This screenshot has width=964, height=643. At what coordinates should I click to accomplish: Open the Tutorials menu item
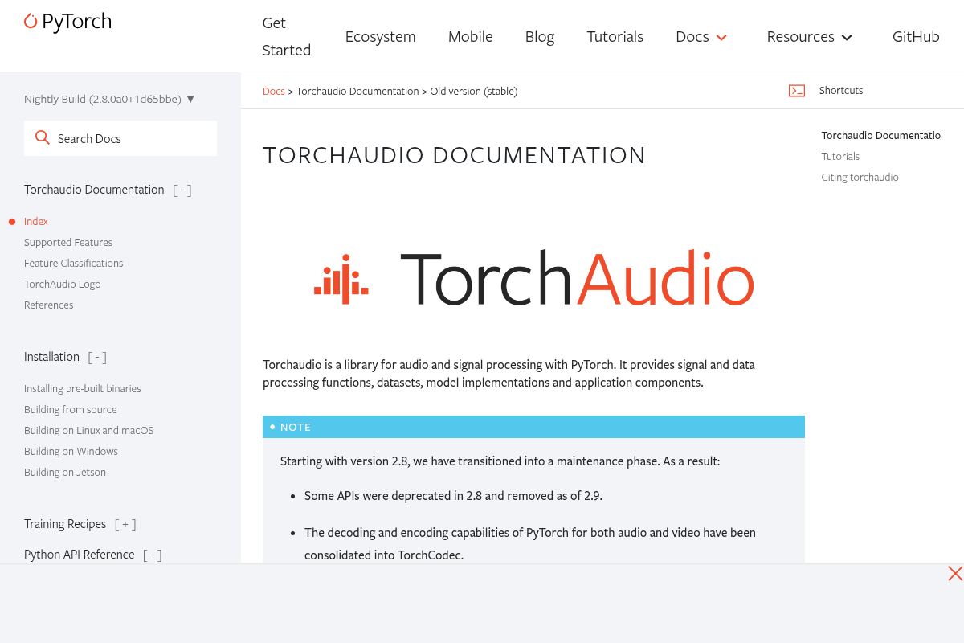point(615,37)
